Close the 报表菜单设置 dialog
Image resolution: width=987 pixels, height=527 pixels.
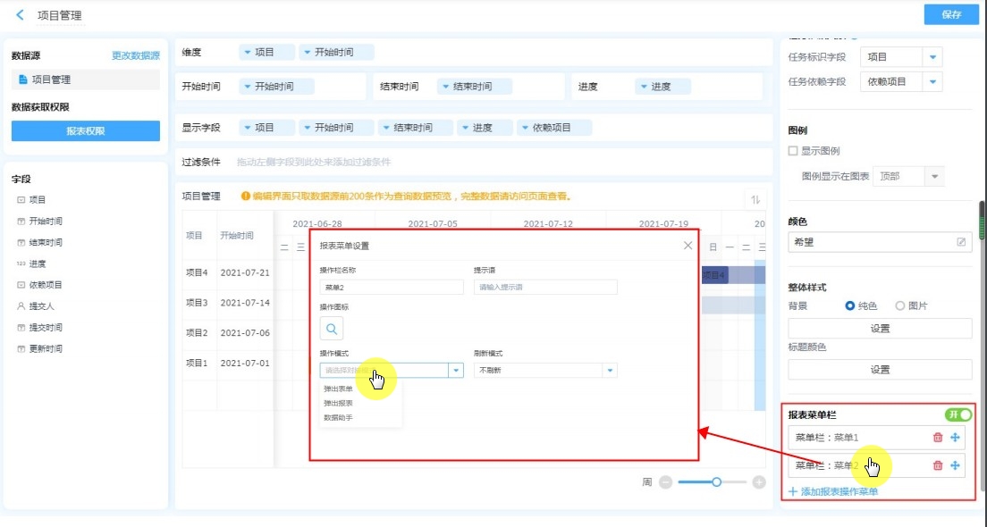click(688, 246)
